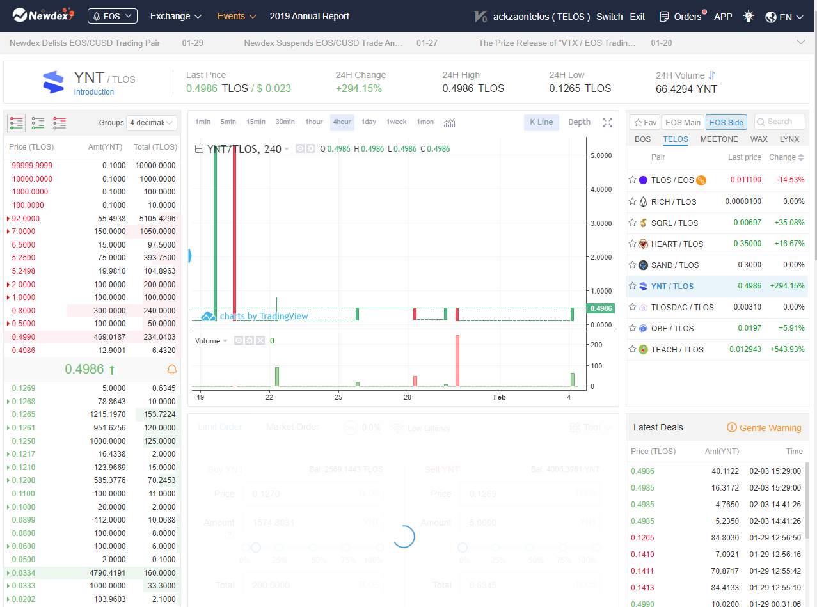
Task: Toggle the Volume indicator visibility eye
Action: [x=238, y=341]
